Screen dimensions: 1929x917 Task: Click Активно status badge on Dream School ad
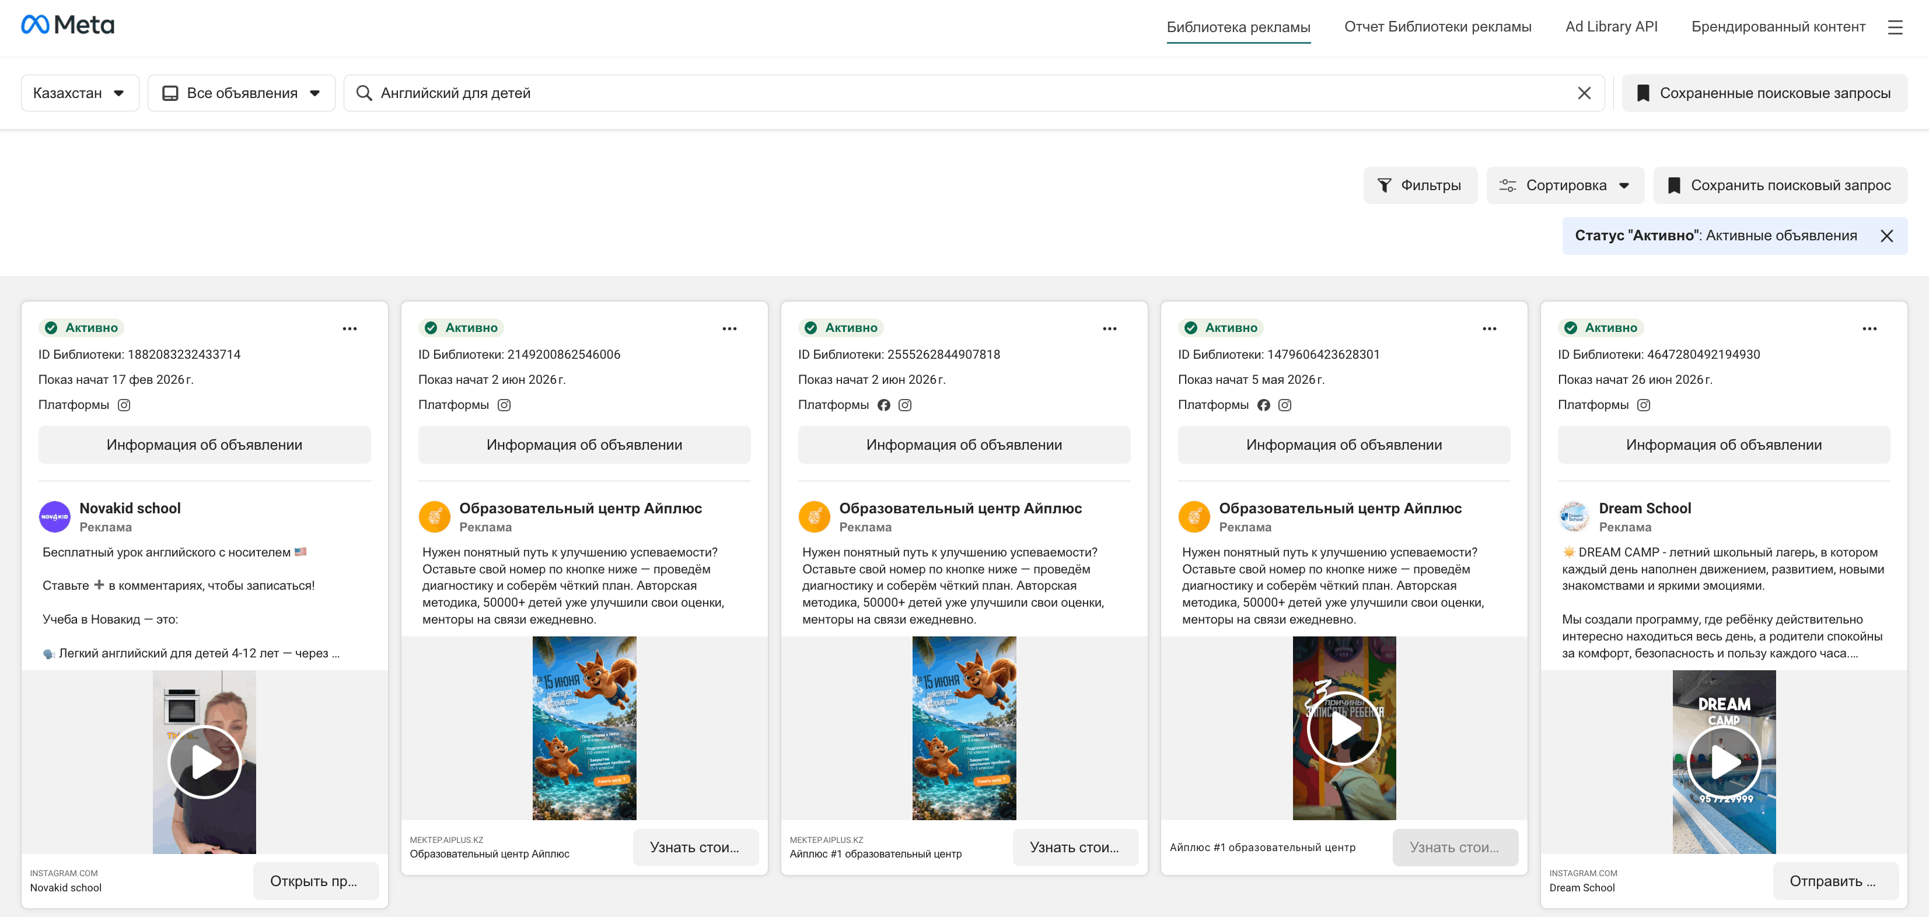coord(1601,328)
